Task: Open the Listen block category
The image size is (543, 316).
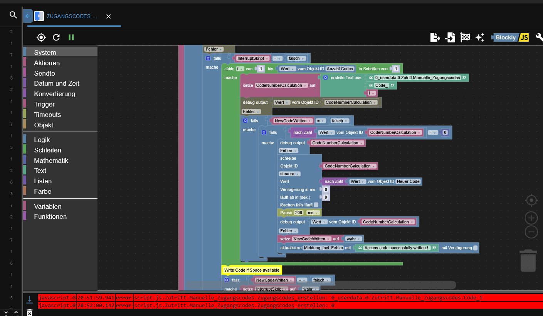Action: click(60, 181)
